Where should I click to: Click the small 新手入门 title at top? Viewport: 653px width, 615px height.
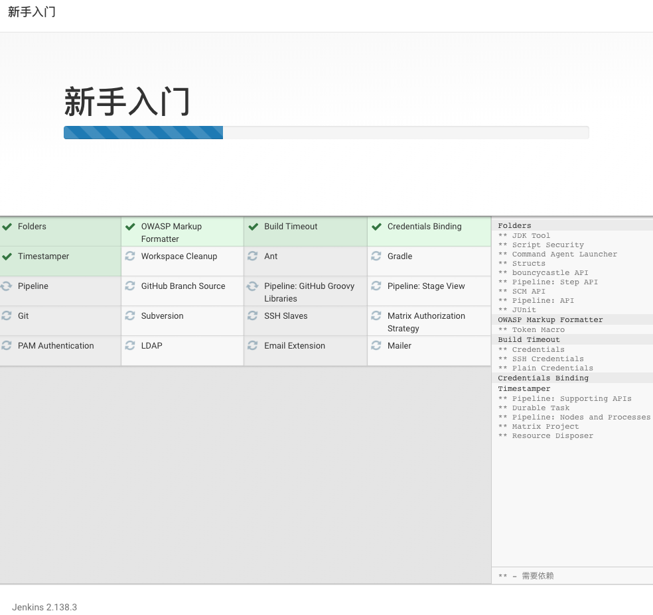point(32,12)
